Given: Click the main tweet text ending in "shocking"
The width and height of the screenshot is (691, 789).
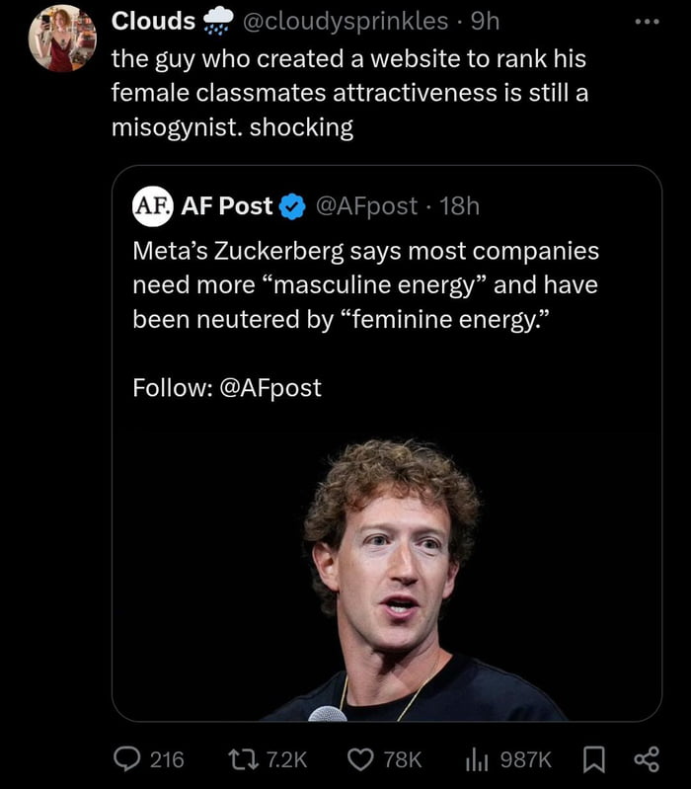Looking at the screenshot, I should [348, 94].
